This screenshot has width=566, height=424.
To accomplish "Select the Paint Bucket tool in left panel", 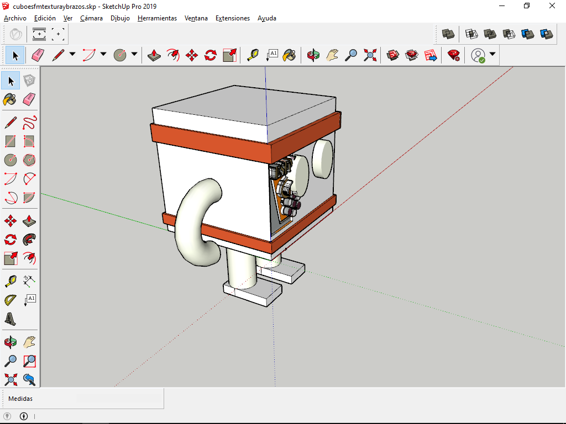I will pyautogui.click(x=11, y=99).
